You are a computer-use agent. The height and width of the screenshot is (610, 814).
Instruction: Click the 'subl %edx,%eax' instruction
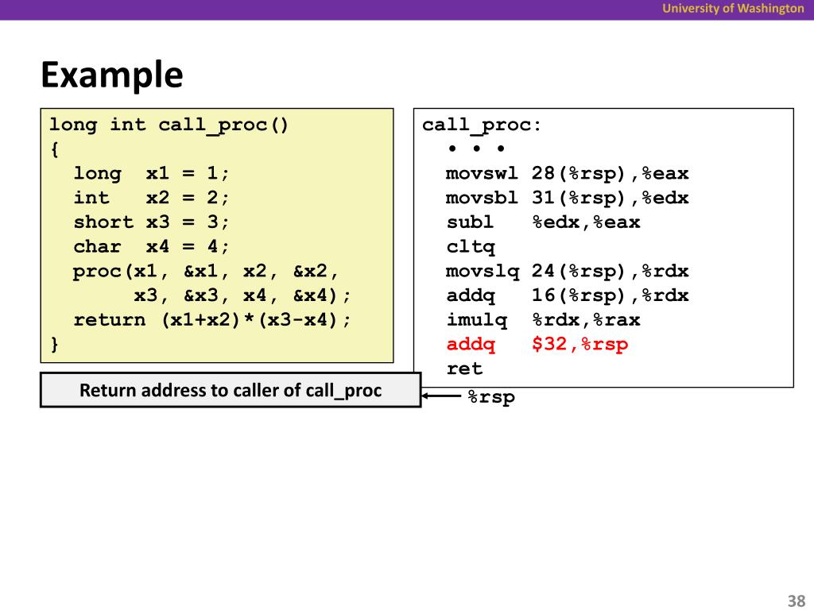coord(543,222)
